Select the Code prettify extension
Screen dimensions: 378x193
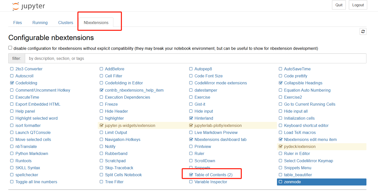(296, 76)
